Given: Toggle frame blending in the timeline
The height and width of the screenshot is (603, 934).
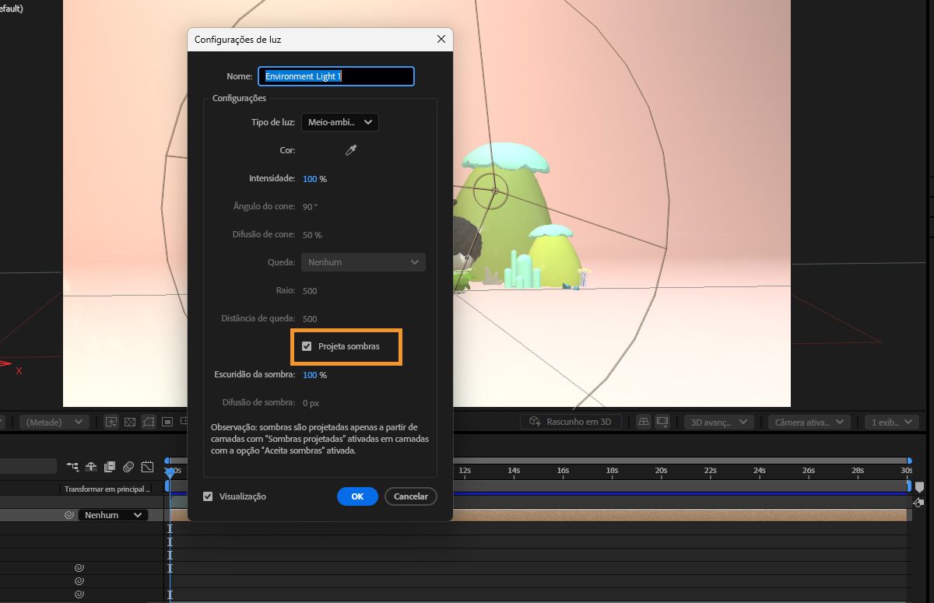Looking at the screenshot, I should tap(110, 465).
